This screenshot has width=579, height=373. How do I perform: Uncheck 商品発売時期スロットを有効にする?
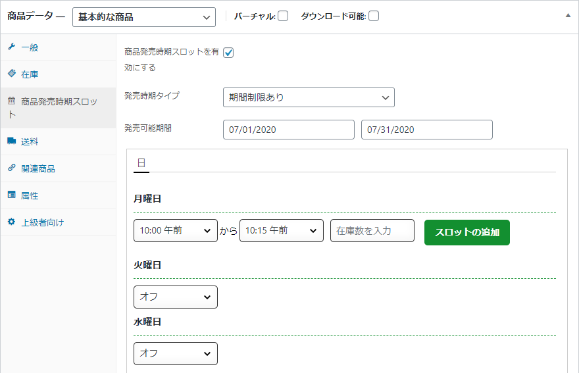[228, 53]
